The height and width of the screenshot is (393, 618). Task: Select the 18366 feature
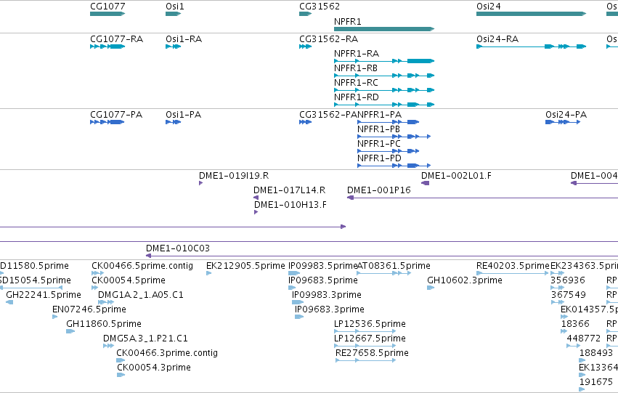pos(564,331)
